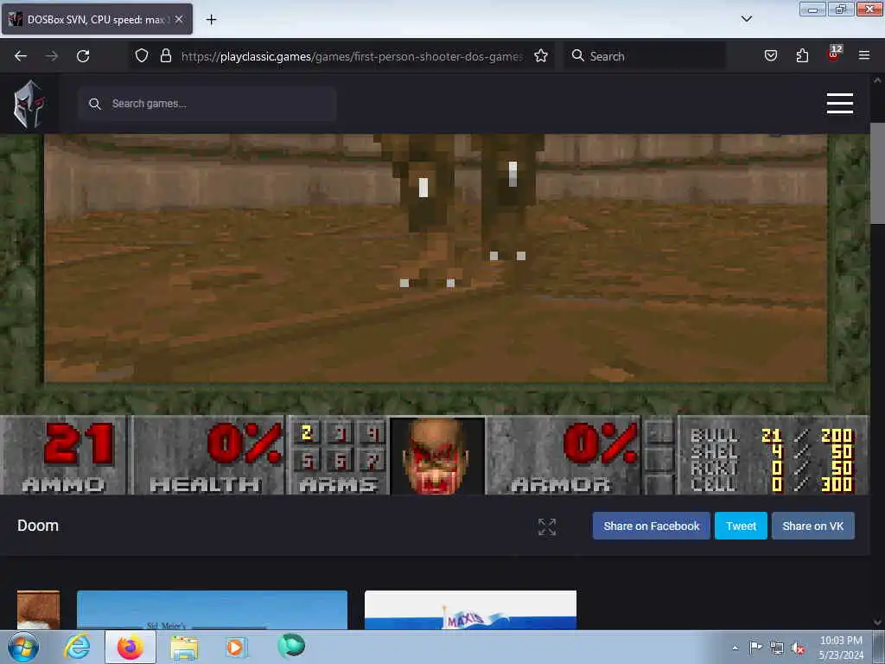885x664 pixels.
Task: Open the Save to Pocket icon
Action: pyautogui.click(x=771, y=55)
